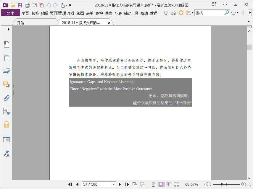Select the hand touch mode icon

63,5
